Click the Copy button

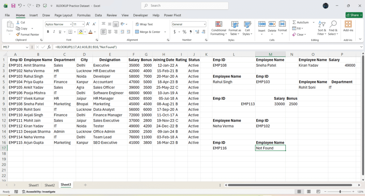pos(22,29)
